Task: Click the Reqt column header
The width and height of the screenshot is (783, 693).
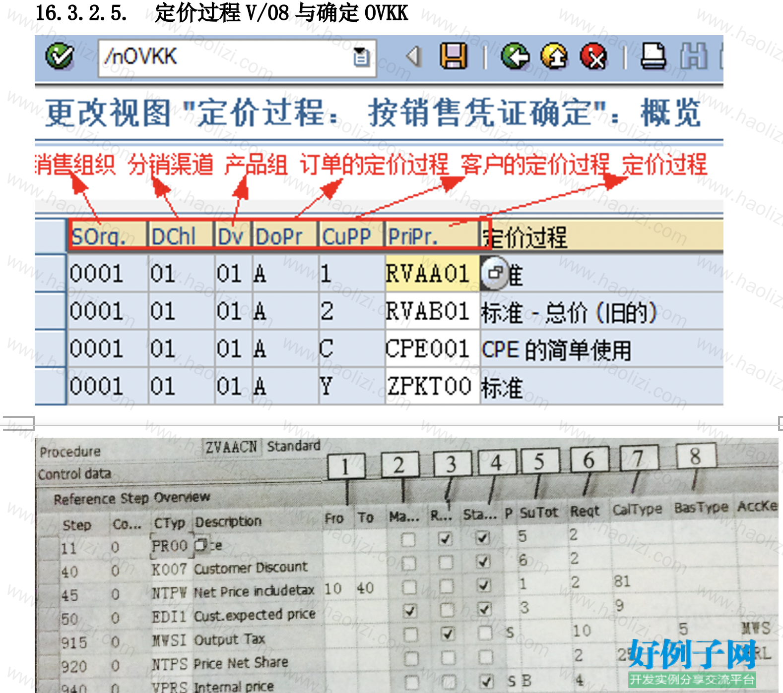Action: [585, 511]
